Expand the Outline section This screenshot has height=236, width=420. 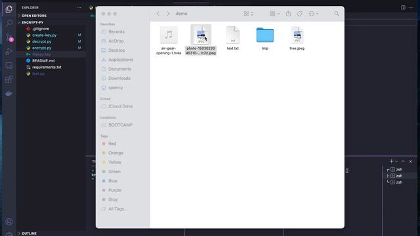[x=29, y=233]
